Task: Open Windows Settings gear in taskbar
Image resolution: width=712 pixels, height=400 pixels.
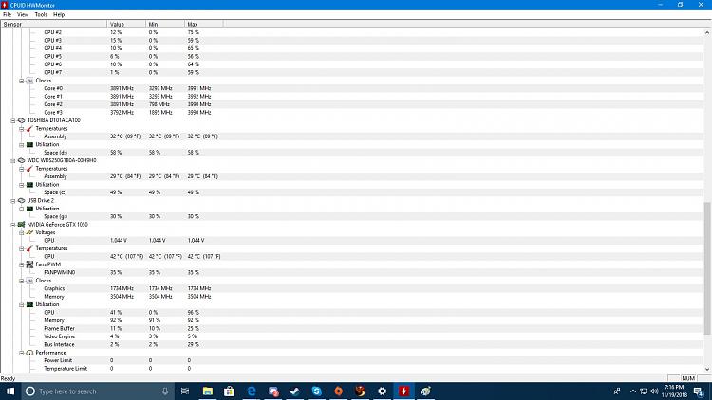Action: pyautogui.click(x=382, y=391)
